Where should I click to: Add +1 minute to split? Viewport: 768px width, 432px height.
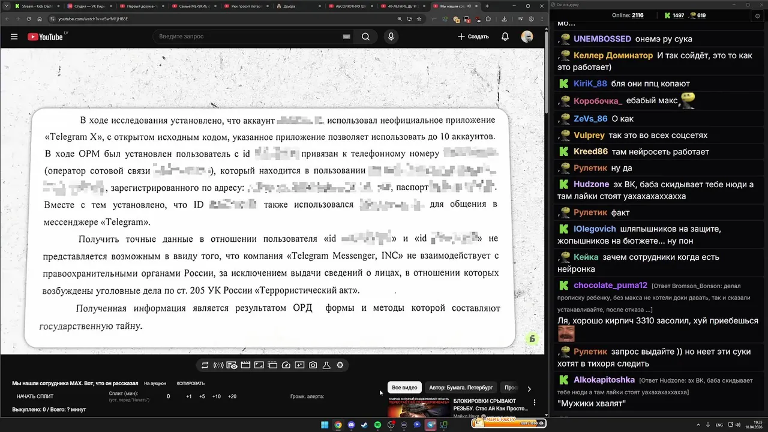(x=189, y=397)
